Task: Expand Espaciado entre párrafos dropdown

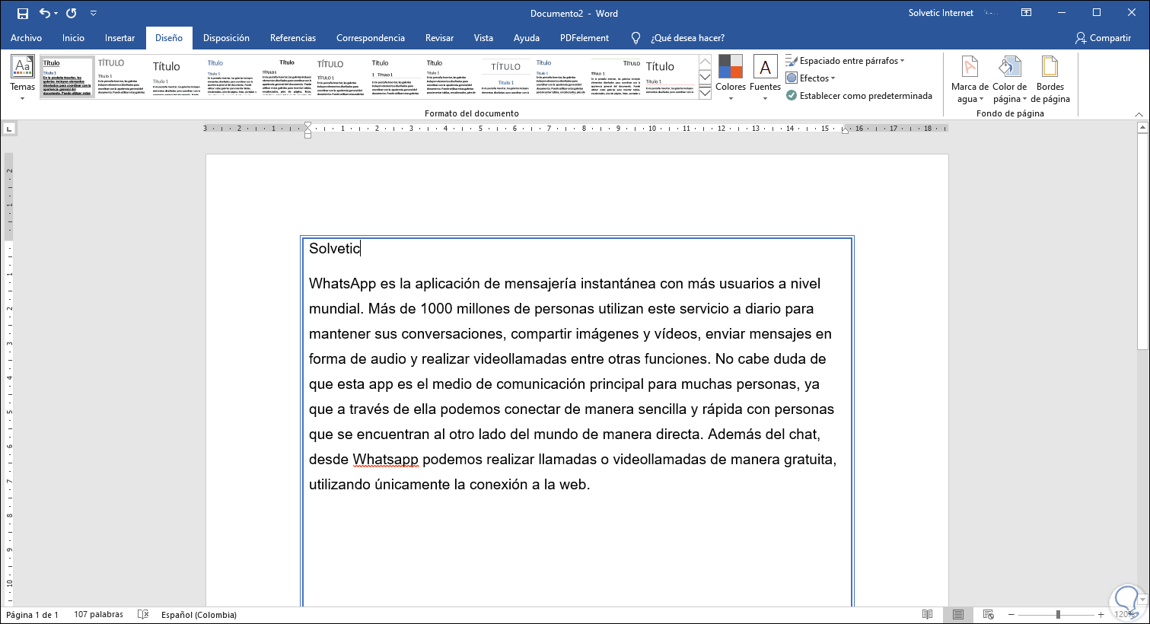Action: pos(903,61)
